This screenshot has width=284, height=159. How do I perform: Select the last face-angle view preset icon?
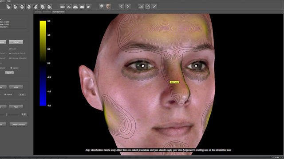click(49, 7)
